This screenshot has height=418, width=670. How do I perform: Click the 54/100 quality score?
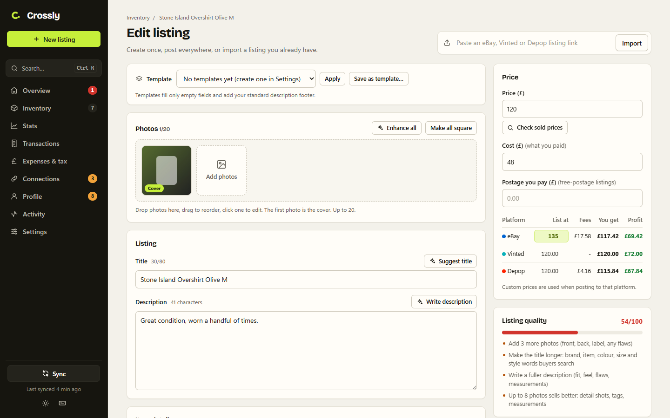pyautogui.click(x=631, y=321)
